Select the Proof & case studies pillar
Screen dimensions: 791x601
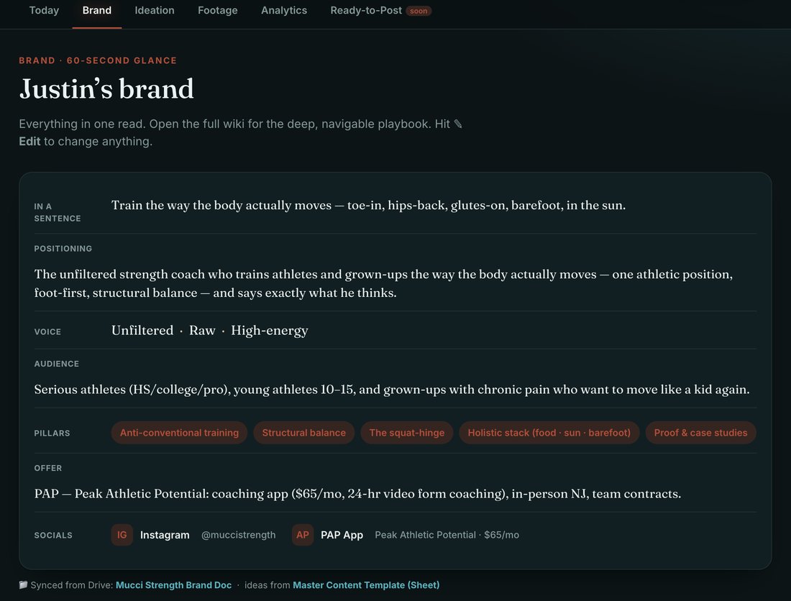click(x=700, y=433)
